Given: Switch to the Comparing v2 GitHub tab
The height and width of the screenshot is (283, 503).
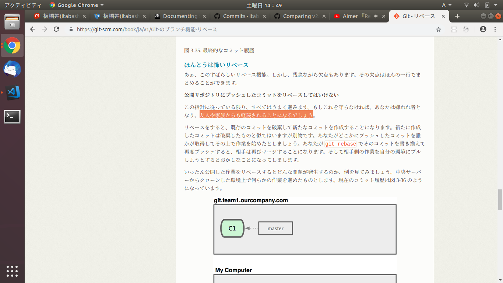Looking at the screenshot, I should pyautogui.click(x=300, y=16).
